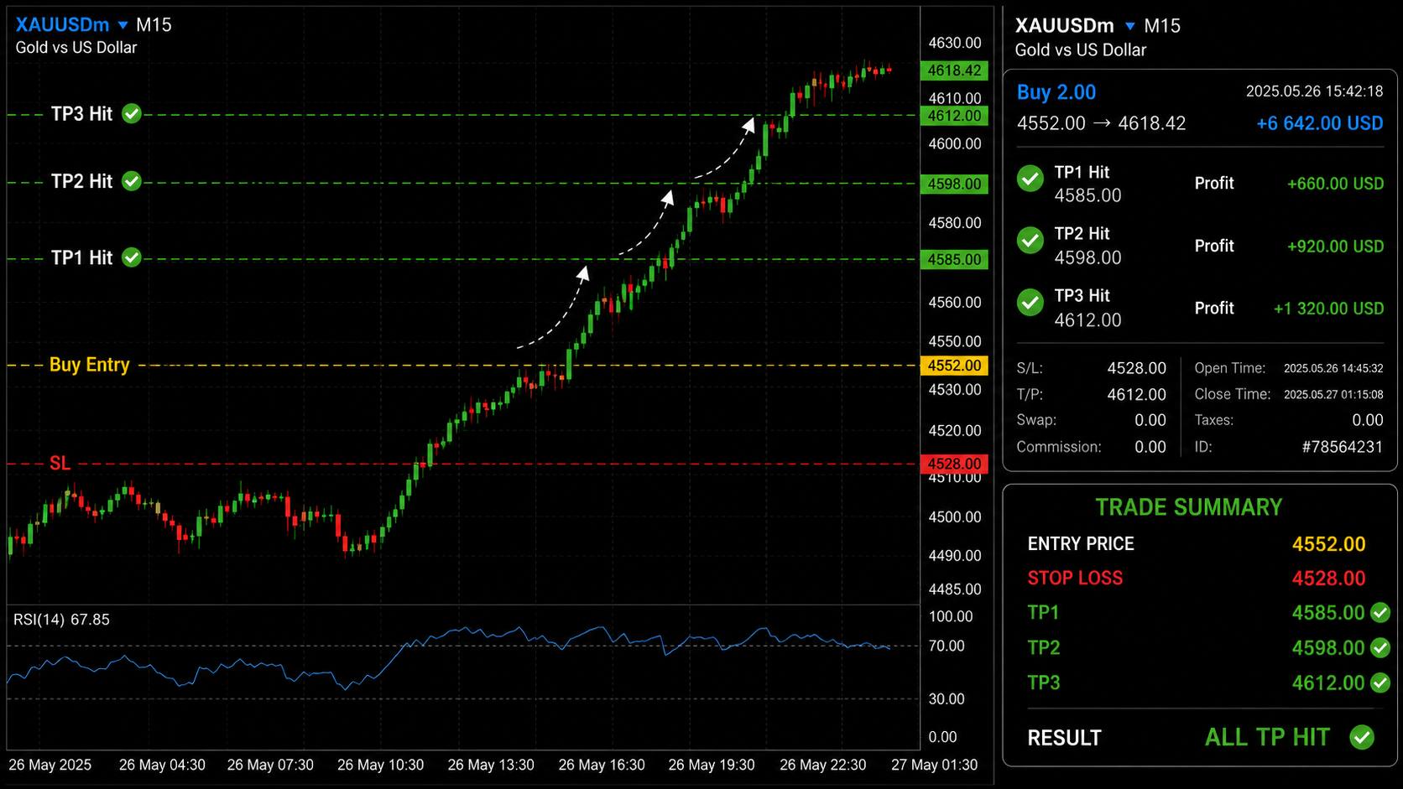This screenshot has width=1403, height=789.
Task: Select the M15 timeframe on the chart header
Action: pos(154,25)
